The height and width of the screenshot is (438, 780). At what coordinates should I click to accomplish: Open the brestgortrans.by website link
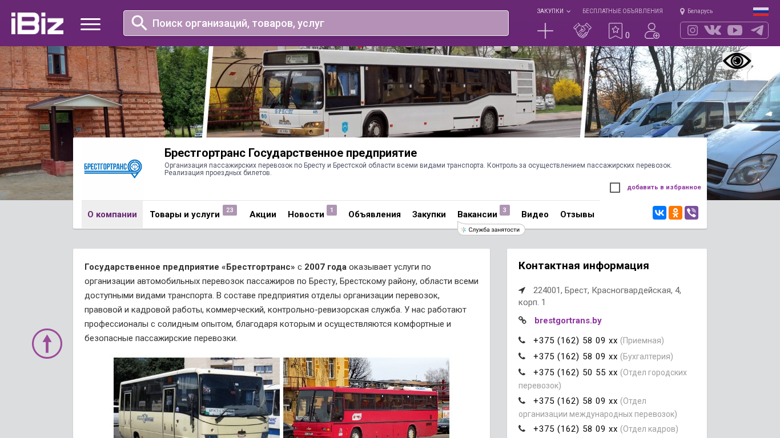point(568,321)
